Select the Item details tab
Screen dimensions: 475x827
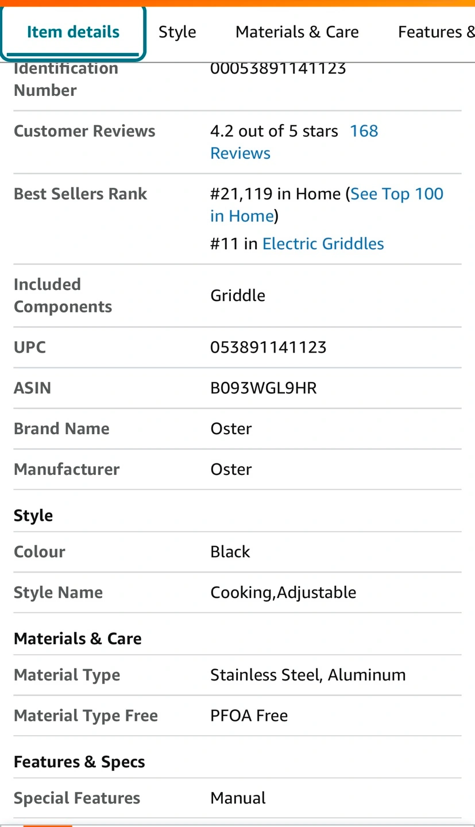73,32
